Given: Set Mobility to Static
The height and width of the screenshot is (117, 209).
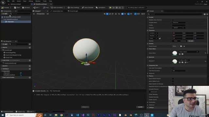Looking at the screenshot, I should tap(176, 41).
